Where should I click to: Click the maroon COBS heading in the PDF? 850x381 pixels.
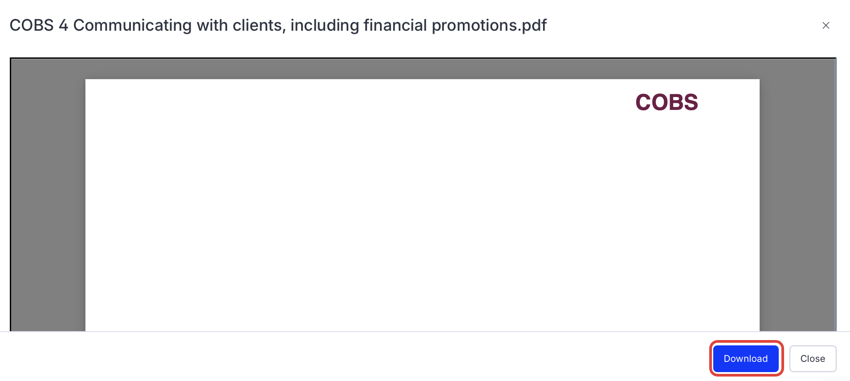point(666,102)
